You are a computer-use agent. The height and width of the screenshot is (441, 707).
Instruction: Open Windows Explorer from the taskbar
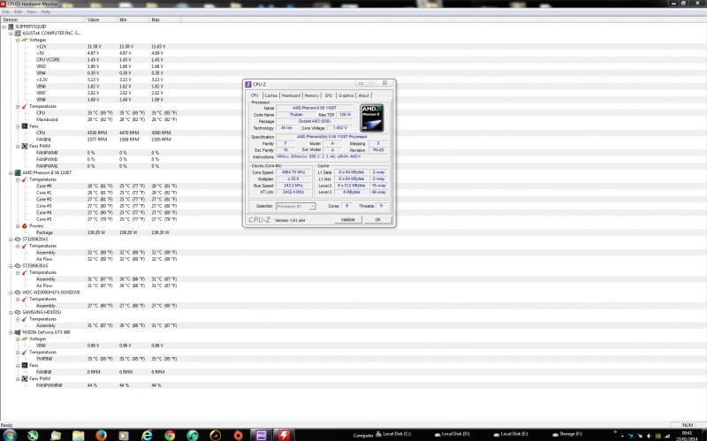[79, 435]
